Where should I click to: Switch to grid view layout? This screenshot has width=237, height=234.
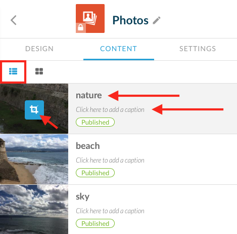click(39, 71)
